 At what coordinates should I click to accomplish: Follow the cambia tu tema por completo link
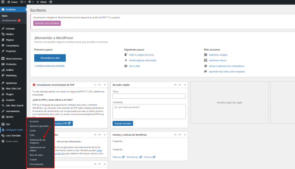pos(50,66)
